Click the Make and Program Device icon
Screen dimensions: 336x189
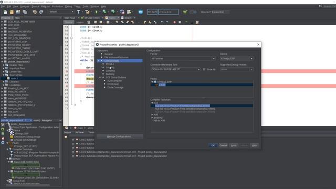104,12
